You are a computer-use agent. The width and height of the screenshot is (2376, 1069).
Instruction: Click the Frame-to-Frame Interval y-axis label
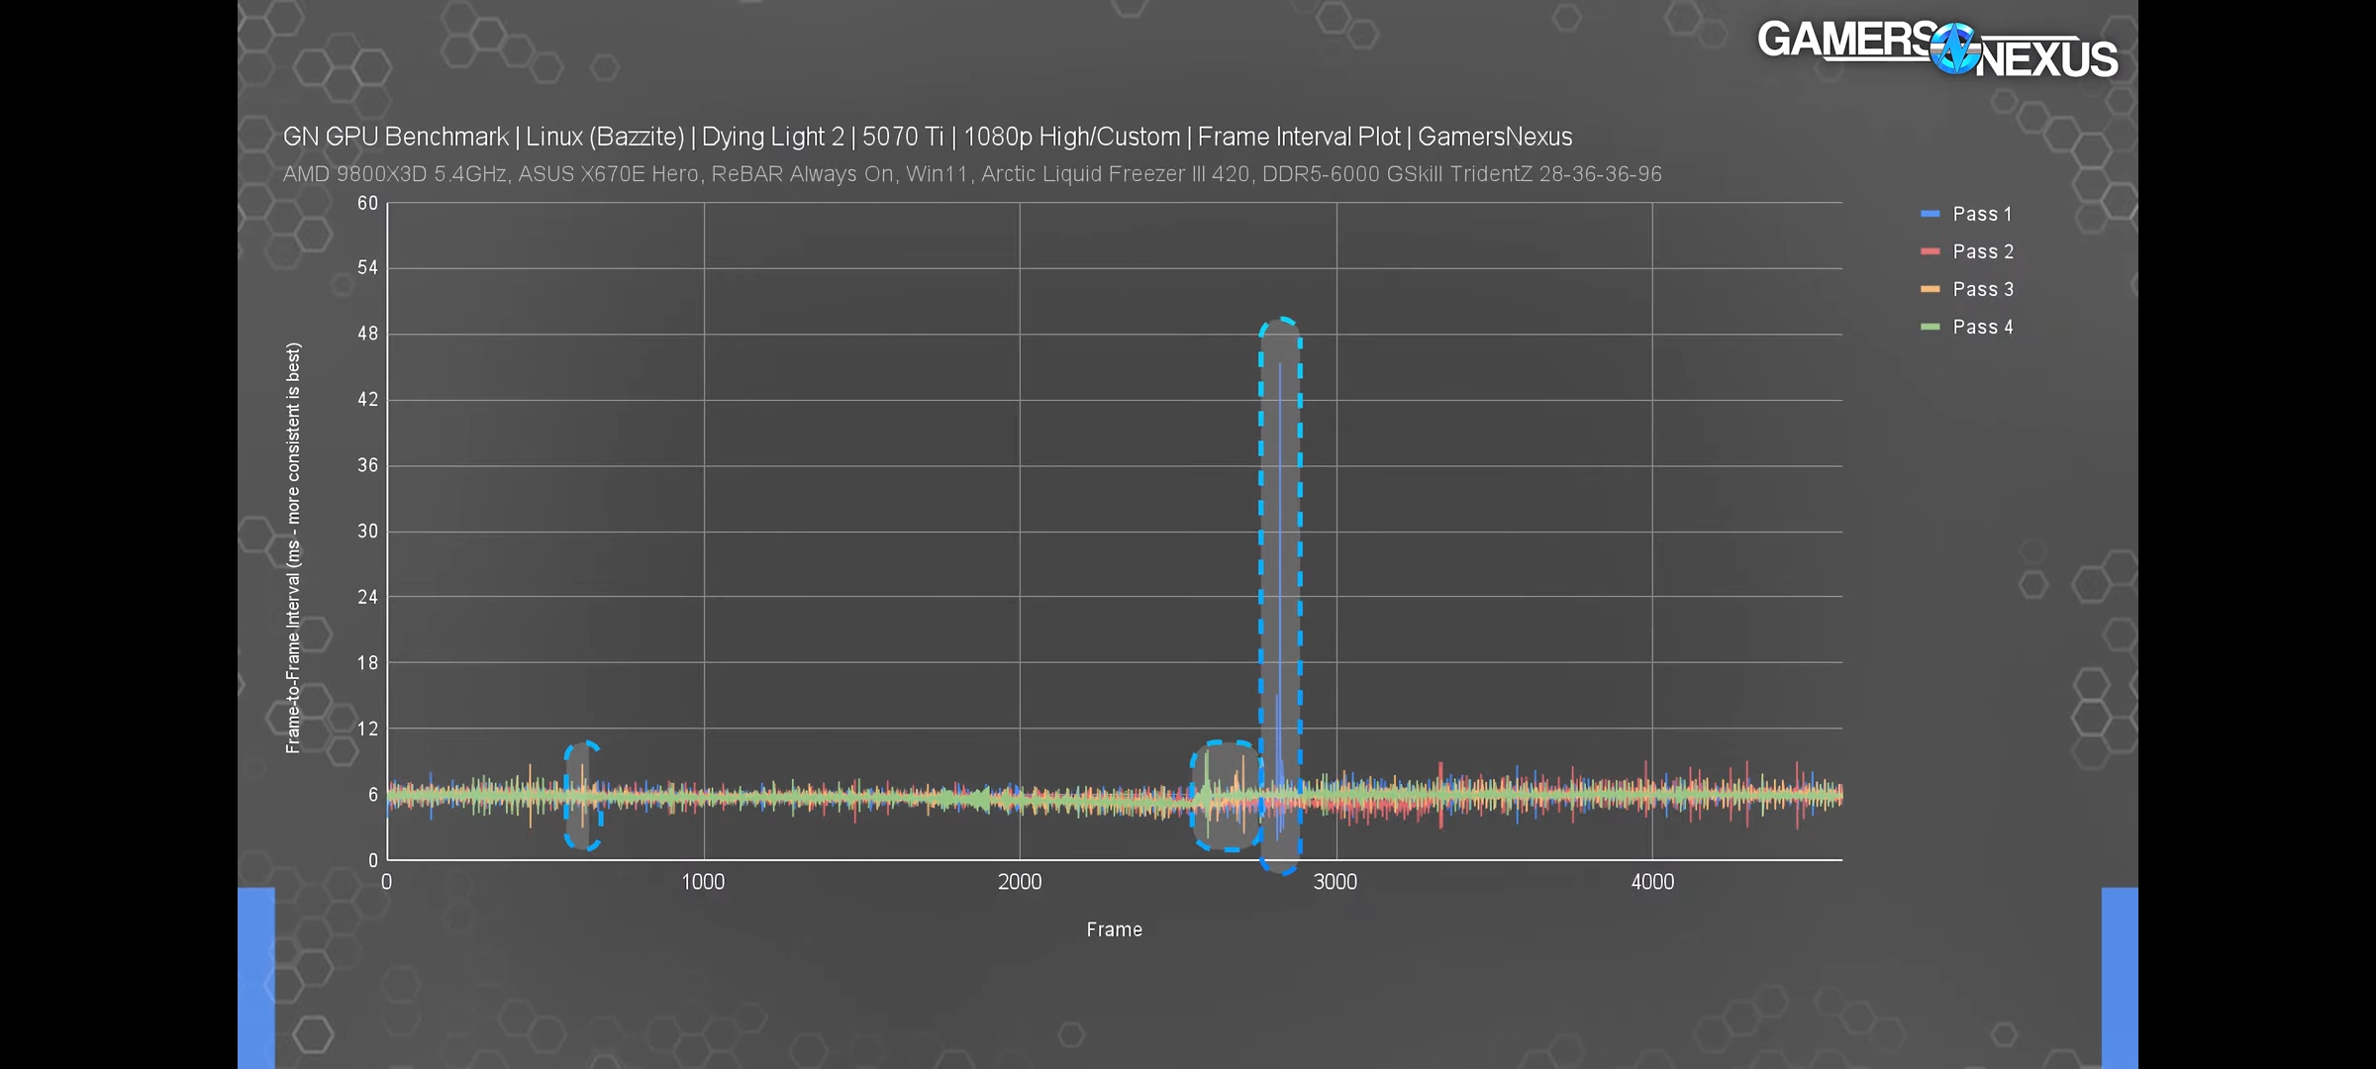(x=293, y=547)
